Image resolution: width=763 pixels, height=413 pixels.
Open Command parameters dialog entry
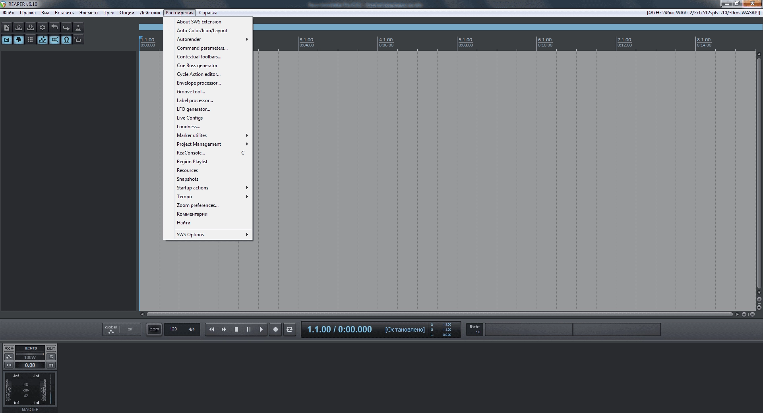[x=208, y=48]
